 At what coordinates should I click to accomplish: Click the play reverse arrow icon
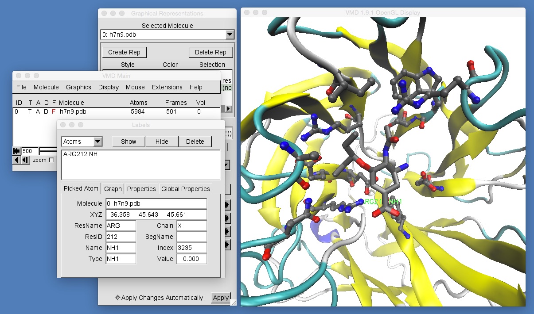[17, 160]
